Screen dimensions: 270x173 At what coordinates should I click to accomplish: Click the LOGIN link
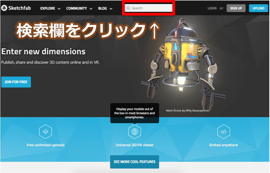(x=212, y=8)
